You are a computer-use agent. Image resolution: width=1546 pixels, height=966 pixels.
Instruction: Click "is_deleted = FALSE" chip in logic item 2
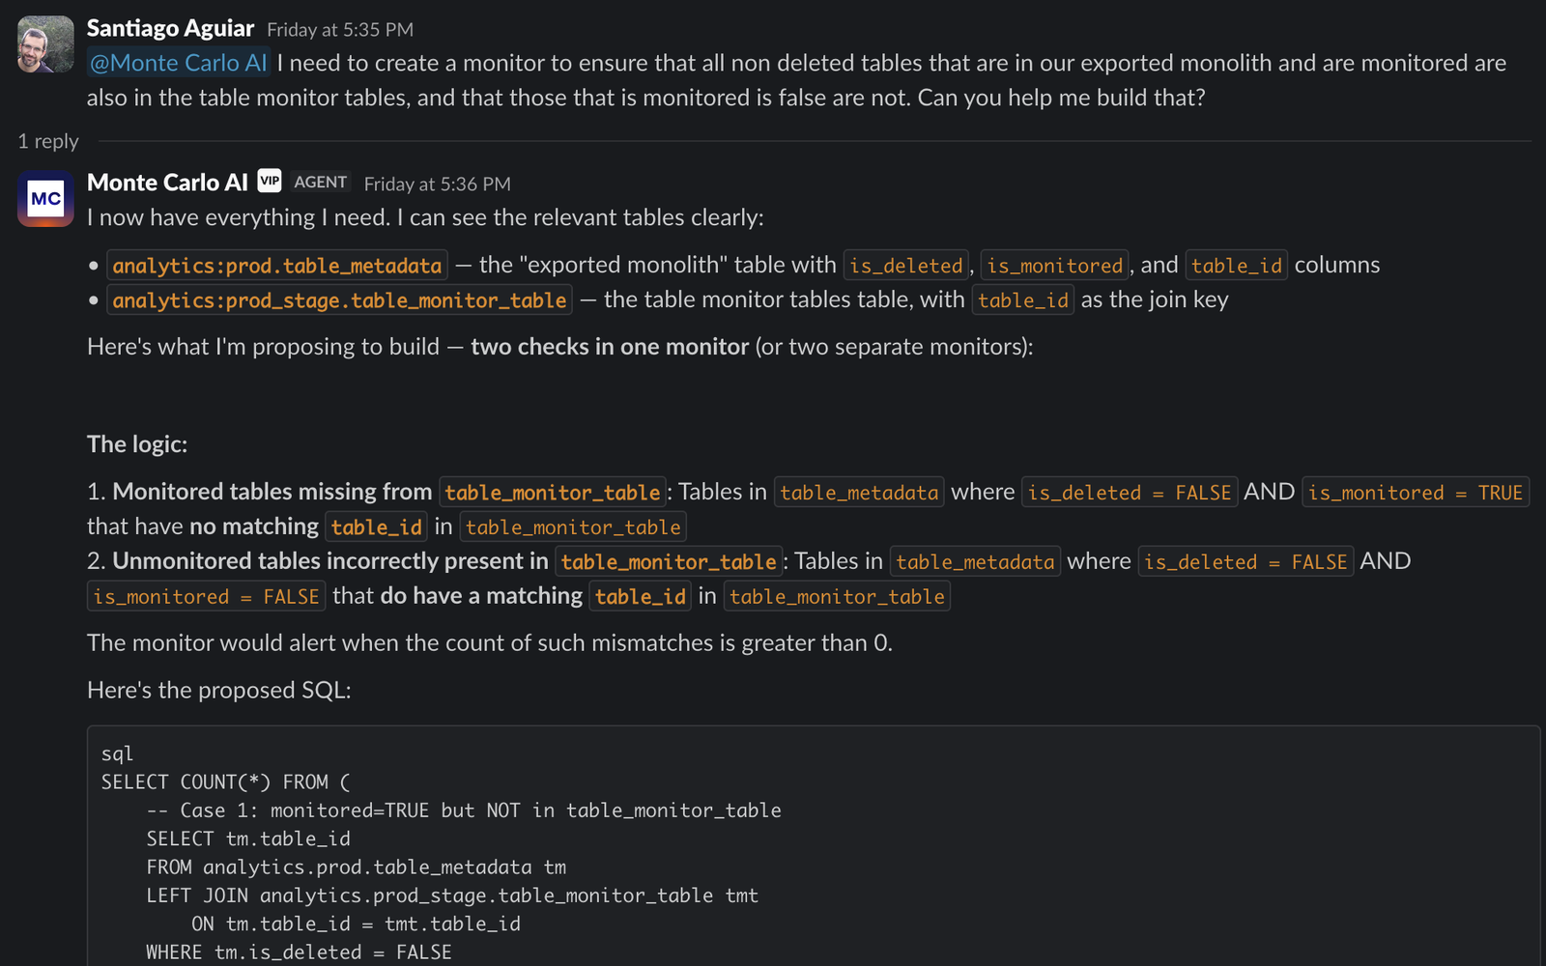[1245, 562]
